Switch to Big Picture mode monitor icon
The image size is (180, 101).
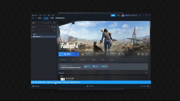140,15
